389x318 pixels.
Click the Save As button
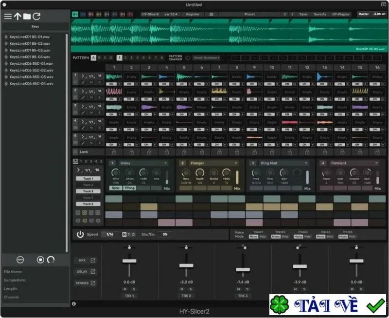click(x=320, y=14)
